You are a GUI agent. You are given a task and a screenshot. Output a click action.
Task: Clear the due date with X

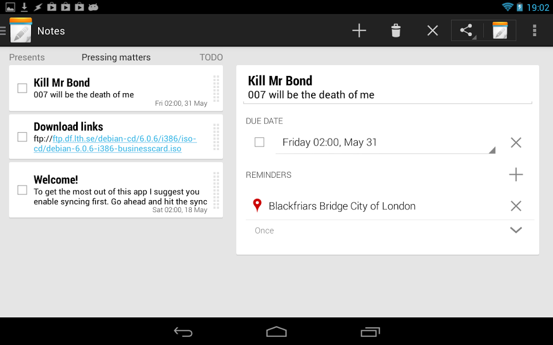tap(516, 143)
